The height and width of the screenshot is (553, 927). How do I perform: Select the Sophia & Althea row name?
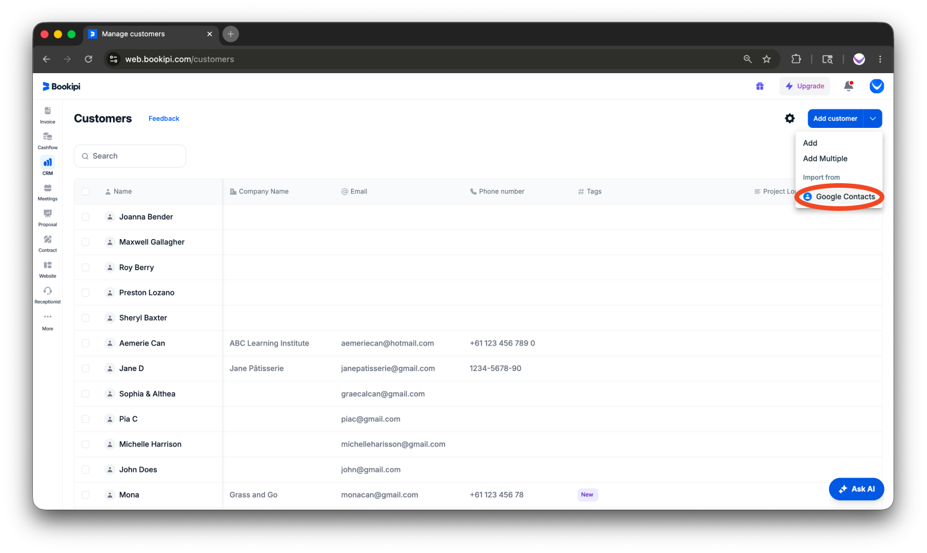click(x=147, y=394)
